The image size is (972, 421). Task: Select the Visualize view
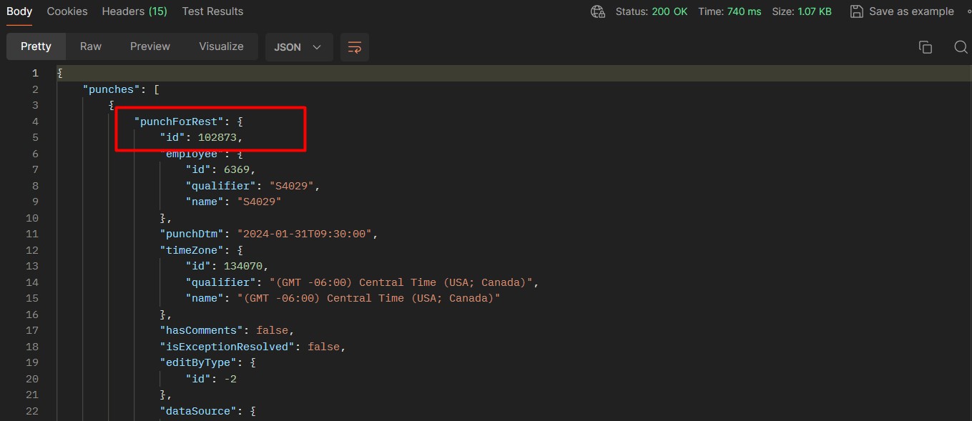[221, 46]
